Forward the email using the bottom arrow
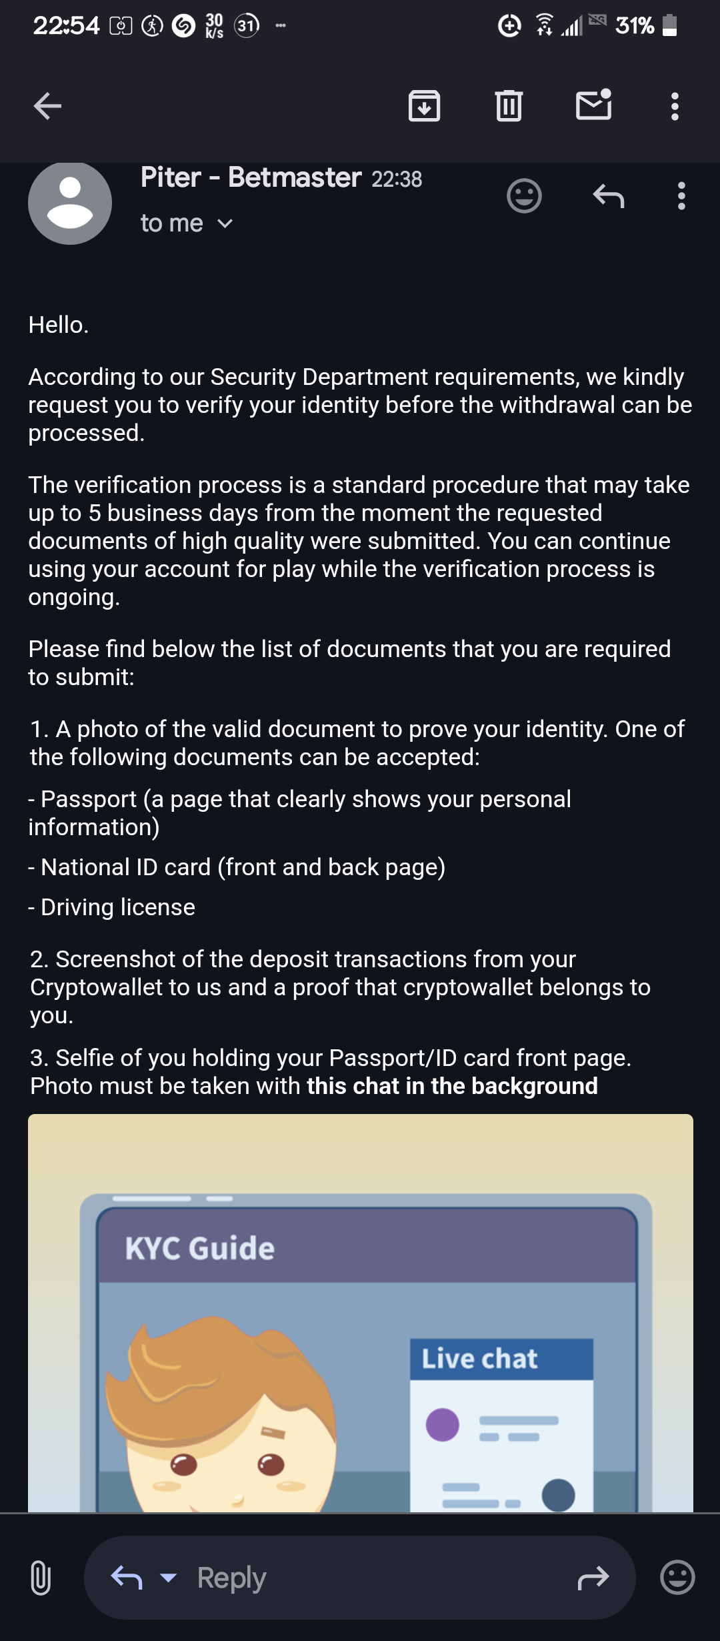Viewport: 720px width, 1641px height. (x=593, y=1578)
